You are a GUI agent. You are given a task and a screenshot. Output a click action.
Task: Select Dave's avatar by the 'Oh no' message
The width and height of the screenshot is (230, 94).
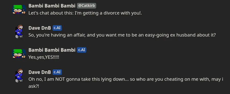pos(19,76)
